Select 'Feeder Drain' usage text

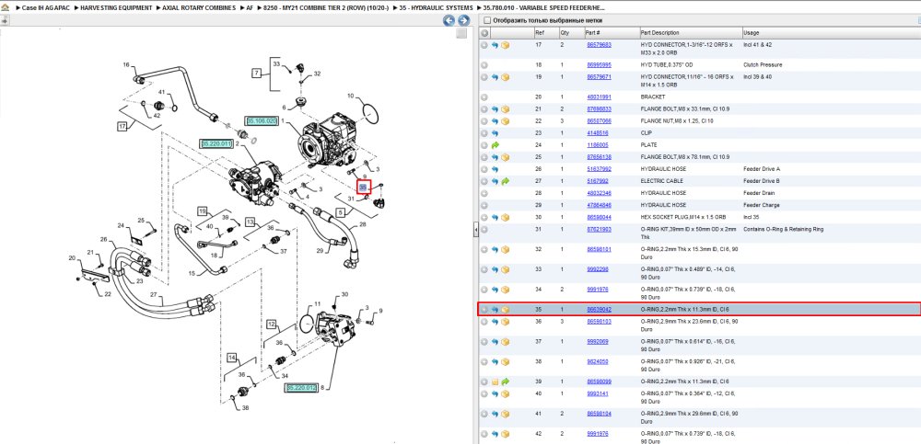click(x=759, y=193)
